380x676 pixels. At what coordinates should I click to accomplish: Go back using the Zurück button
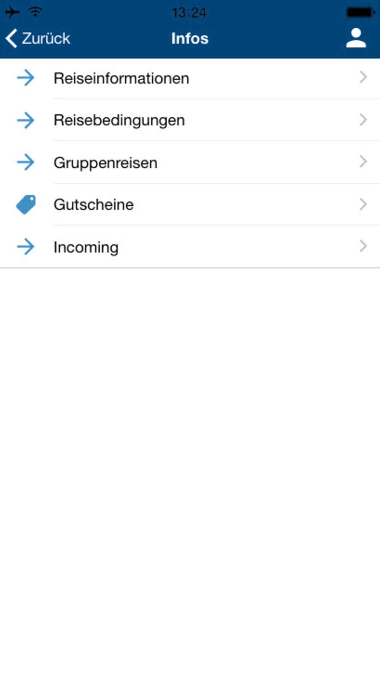[38, 38]
